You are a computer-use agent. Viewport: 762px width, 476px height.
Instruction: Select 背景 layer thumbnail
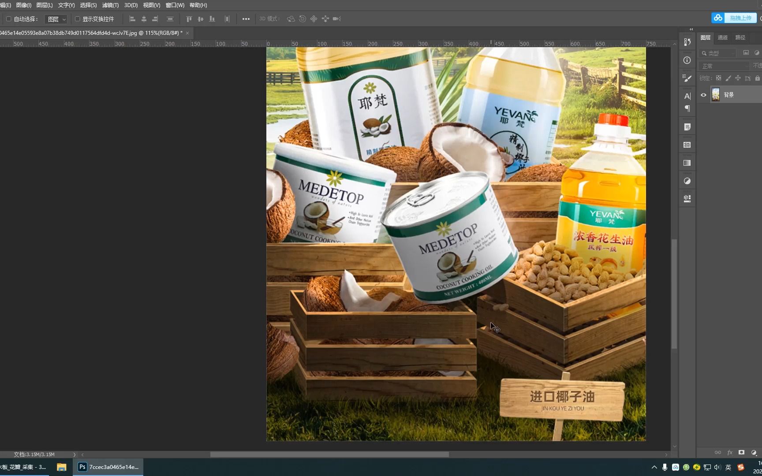coord(716,95)
